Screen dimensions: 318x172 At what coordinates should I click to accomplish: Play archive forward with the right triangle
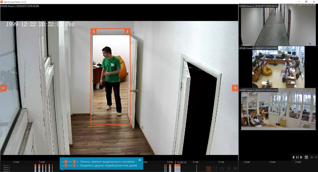pos(301,157)
